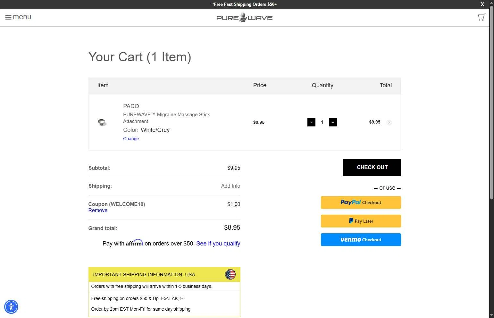The image size is (494, 318).
Task: Decrease item quantity with down arrow
Action: (x=311, y=122)
